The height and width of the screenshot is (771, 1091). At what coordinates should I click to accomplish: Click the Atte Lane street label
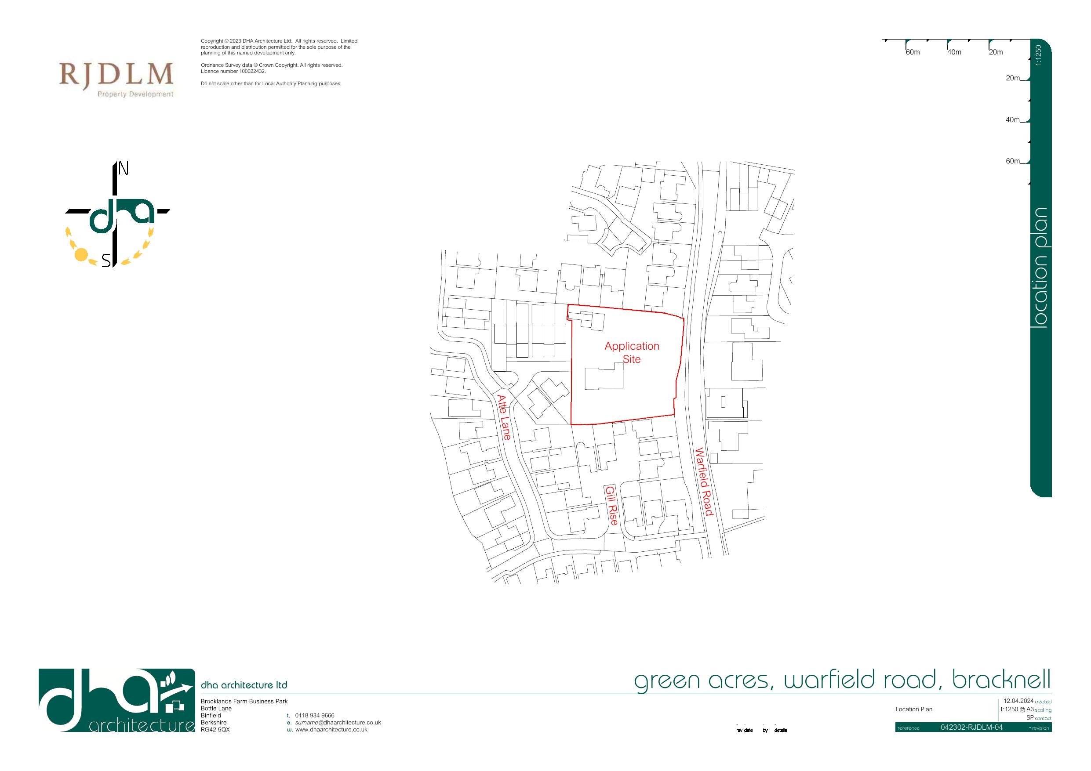tap(504, 417)
